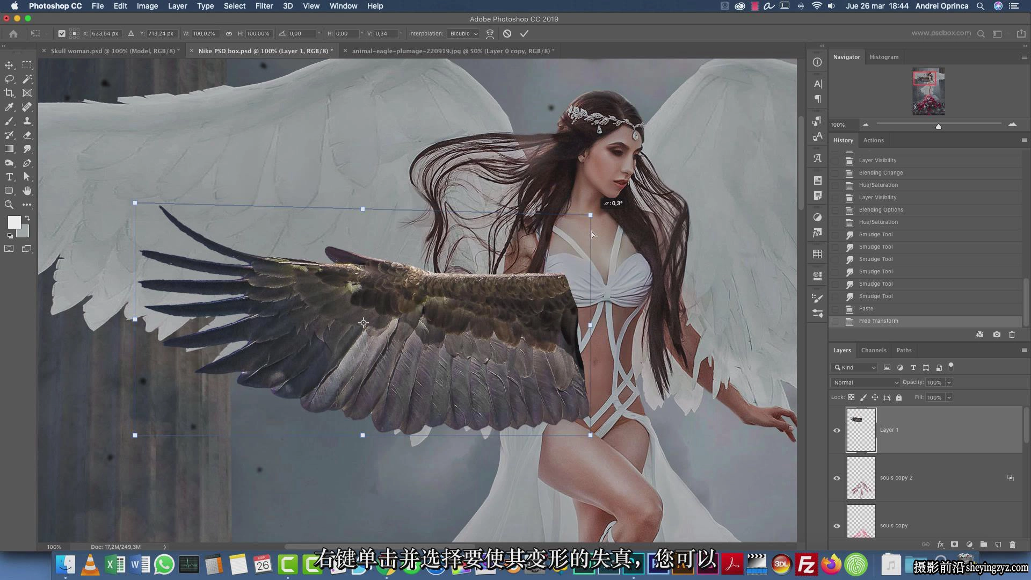
Task: Set history brush source at Paste state
Action: [835, 309]
